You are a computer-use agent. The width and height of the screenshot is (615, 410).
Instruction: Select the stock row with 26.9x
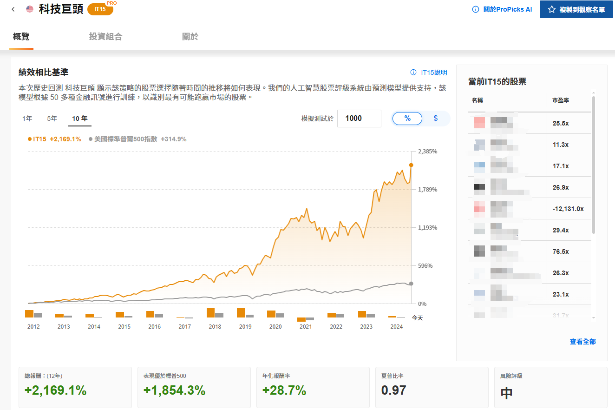(x=530, y=187)
